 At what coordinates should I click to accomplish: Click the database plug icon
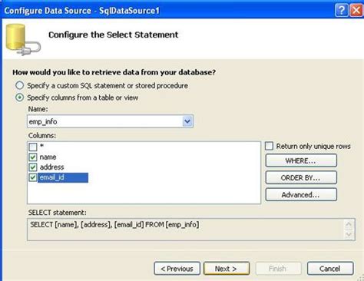22,39
